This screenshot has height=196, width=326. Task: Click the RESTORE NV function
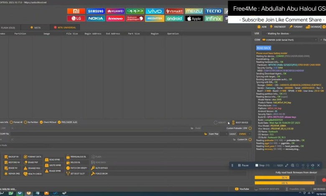click(12, 162)
